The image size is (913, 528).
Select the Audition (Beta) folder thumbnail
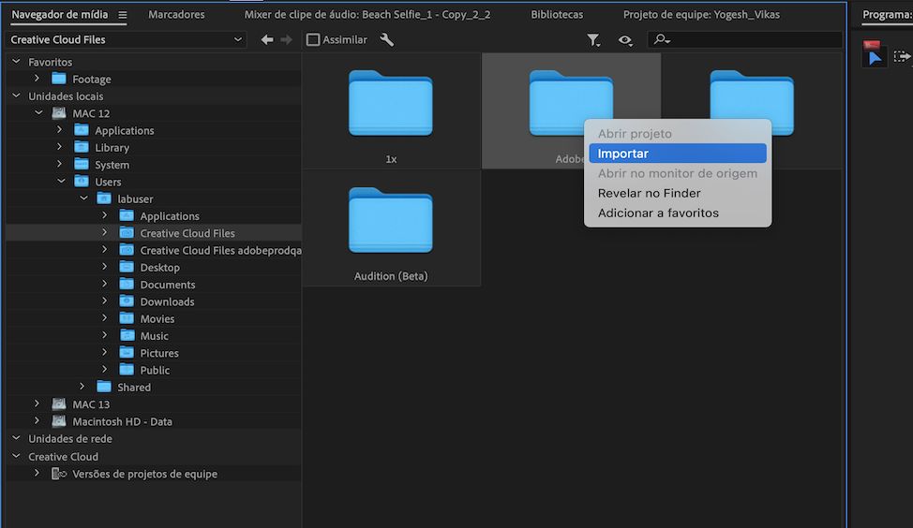tap(391, 223)
